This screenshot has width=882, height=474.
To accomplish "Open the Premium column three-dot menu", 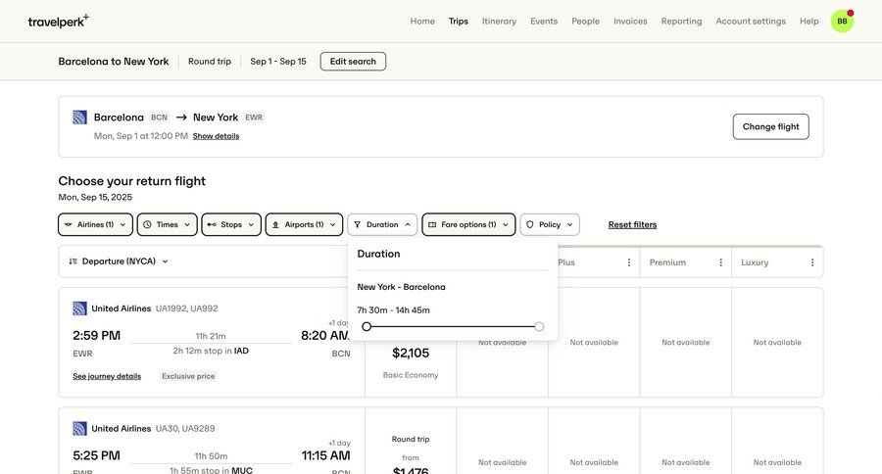I will [x=720, y=262].
